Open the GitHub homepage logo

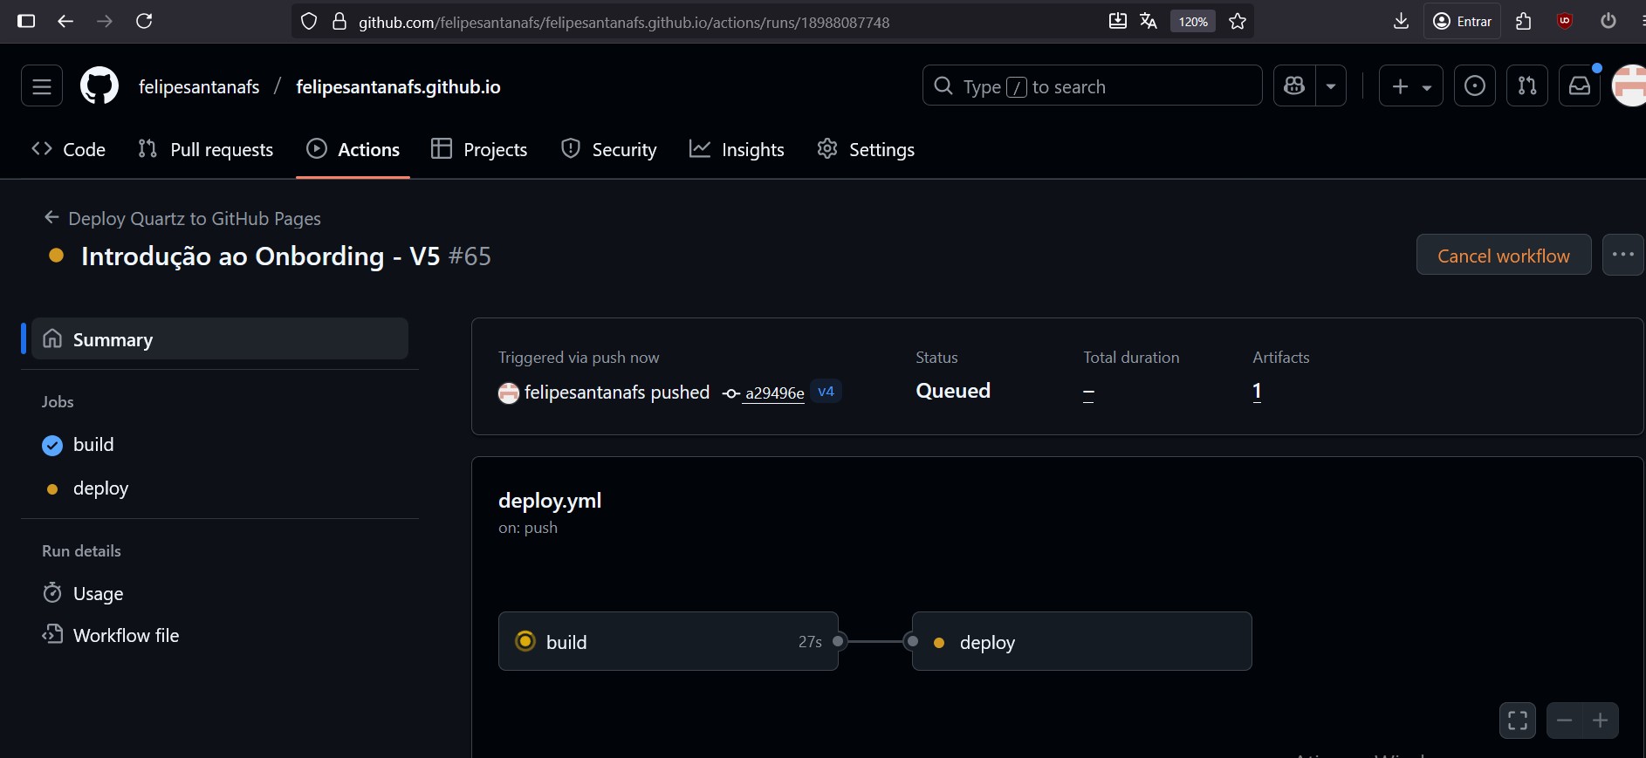pos(99,86)
